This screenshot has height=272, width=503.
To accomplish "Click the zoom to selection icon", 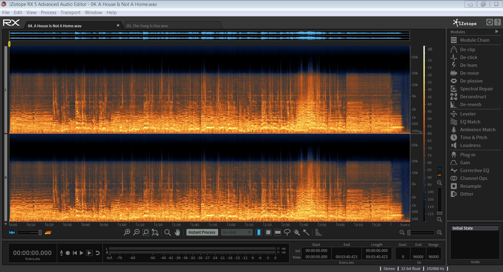I will 146,232.
